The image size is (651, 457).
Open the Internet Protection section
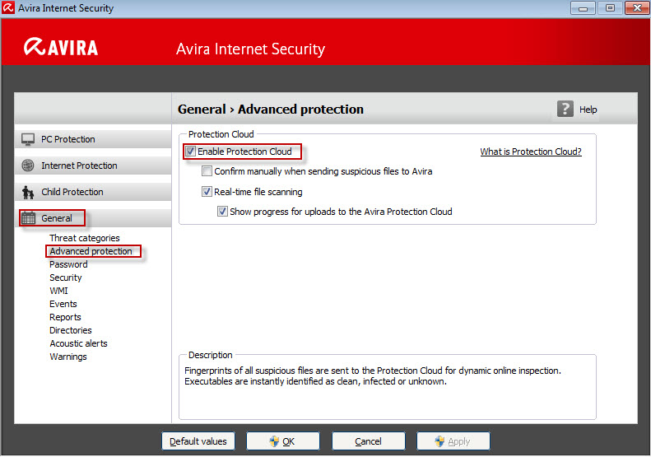pos(94,166)
